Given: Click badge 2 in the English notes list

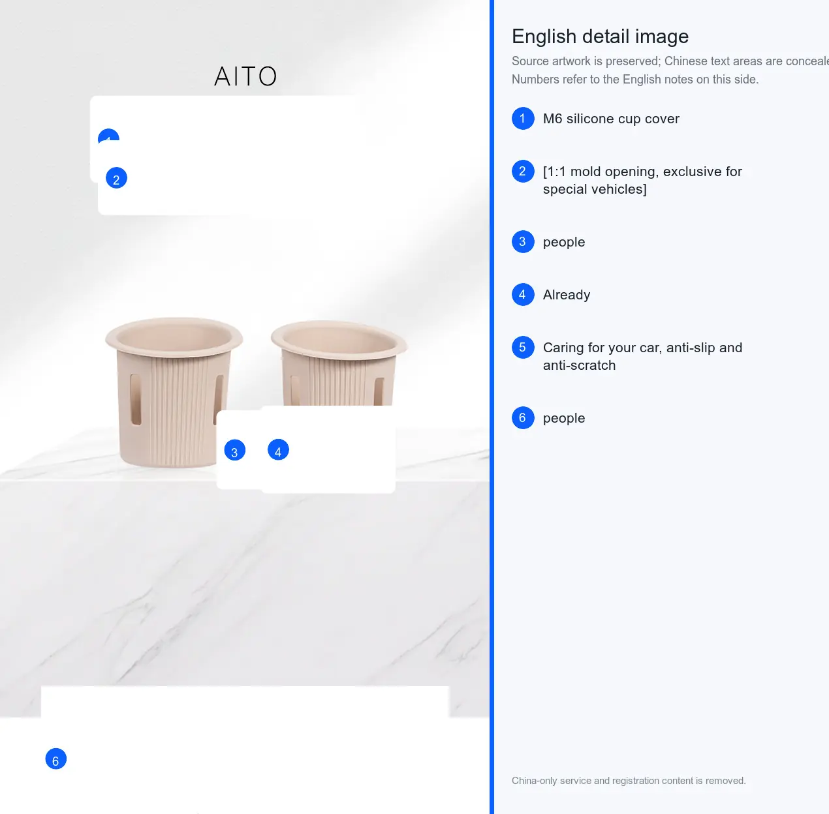Looking at the screenshot, I should click(x=523, y=171).
